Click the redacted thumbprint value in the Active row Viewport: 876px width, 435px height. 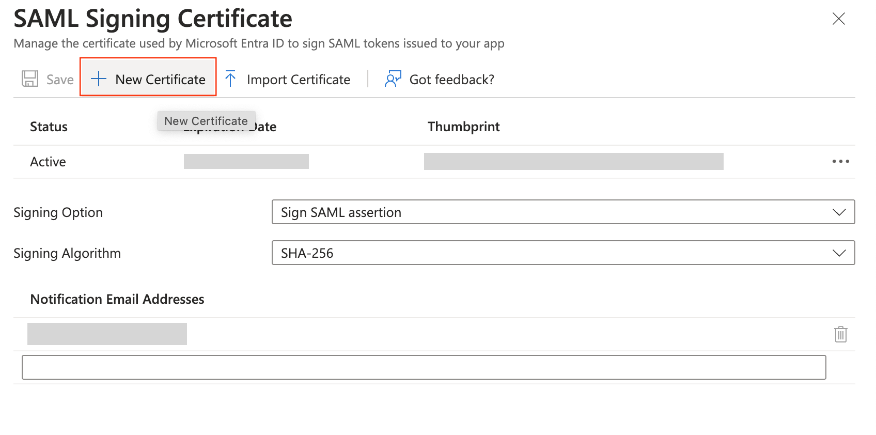[573, 162]
